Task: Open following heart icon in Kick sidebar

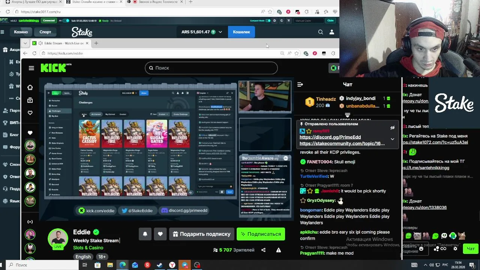Action: 30,112
